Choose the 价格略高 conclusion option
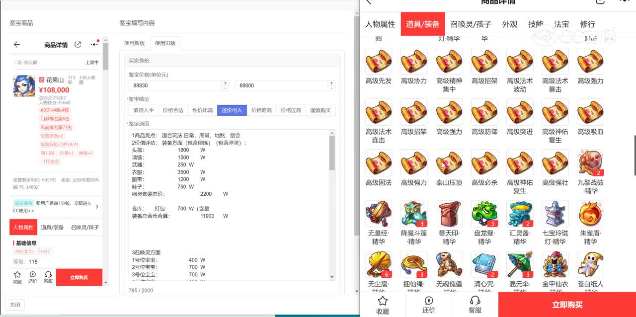 point(261,110)
